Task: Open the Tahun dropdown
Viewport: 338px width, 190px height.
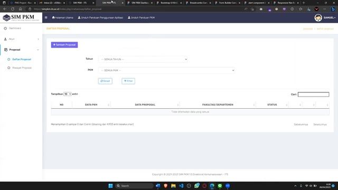Action: [143, 59]
